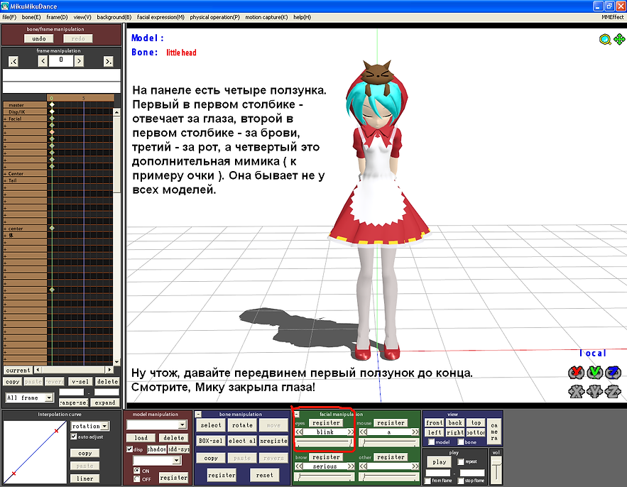Open the facial expression(M) menu
The width and height of the screenshot is (627, 487).
point(160,17)
